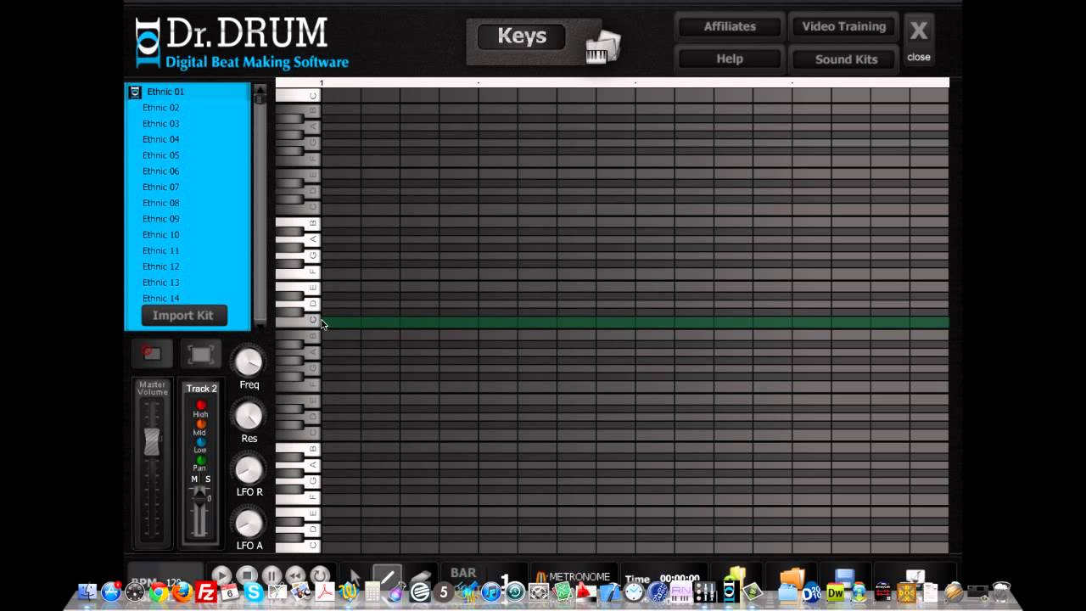Select the Ethnic 08 kit
Image resolution: width=1086 pixels, height=611 pixels.
tap(160, 203)
